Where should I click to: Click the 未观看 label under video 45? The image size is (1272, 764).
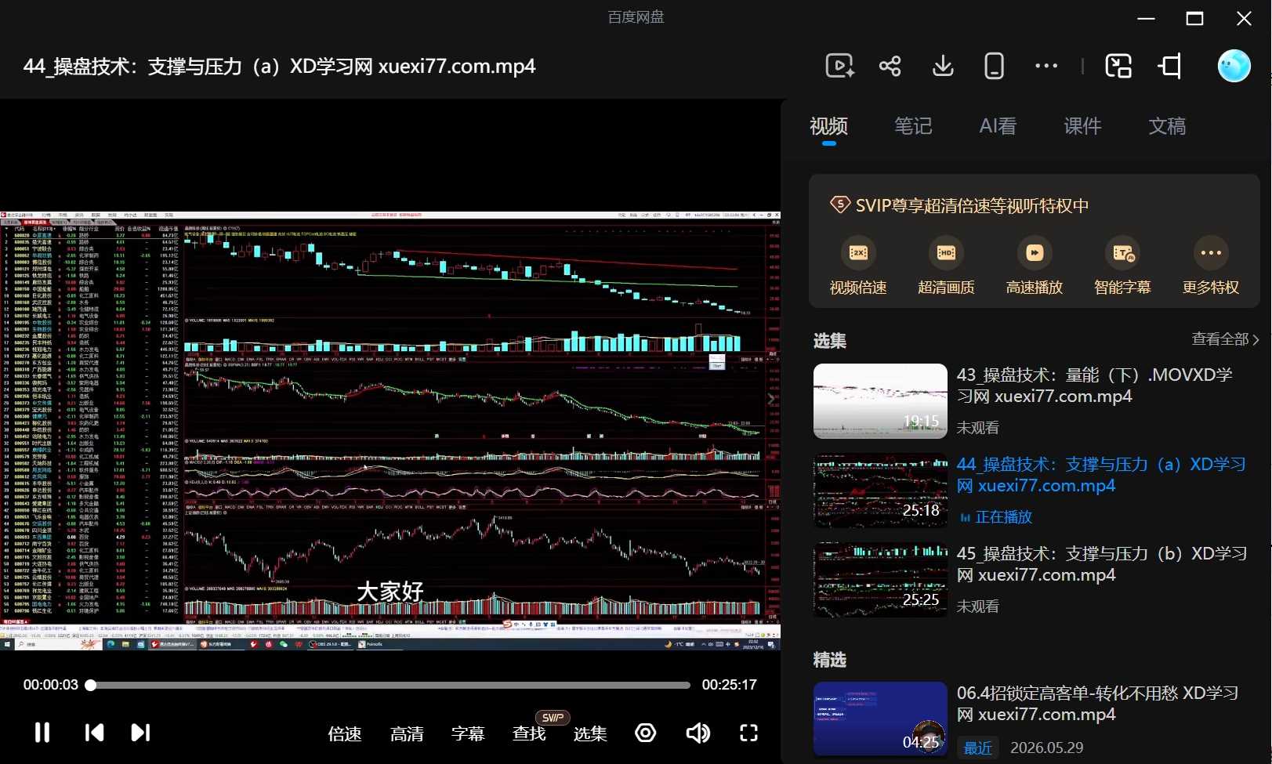pos(978,606)
